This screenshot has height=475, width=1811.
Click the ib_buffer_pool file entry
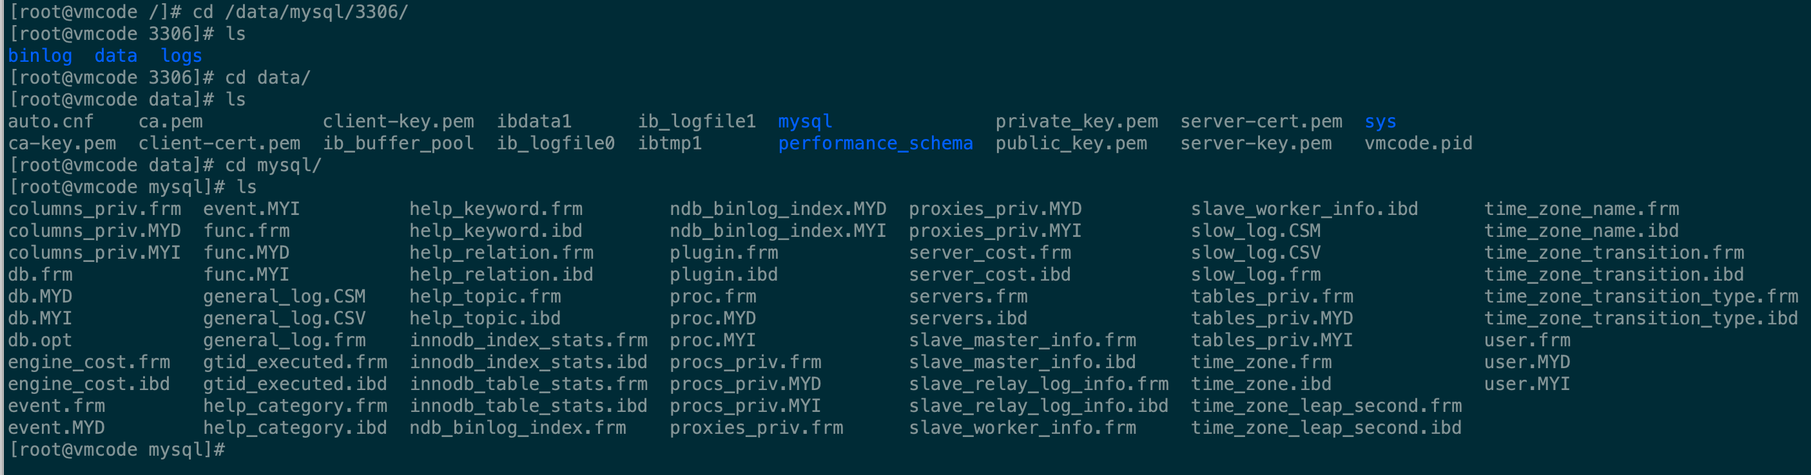(398, 143)
